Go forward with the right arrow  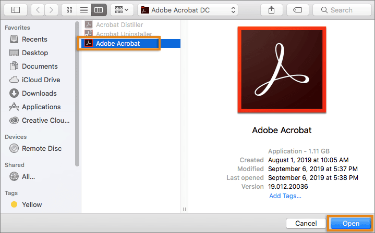click(51, 10)
